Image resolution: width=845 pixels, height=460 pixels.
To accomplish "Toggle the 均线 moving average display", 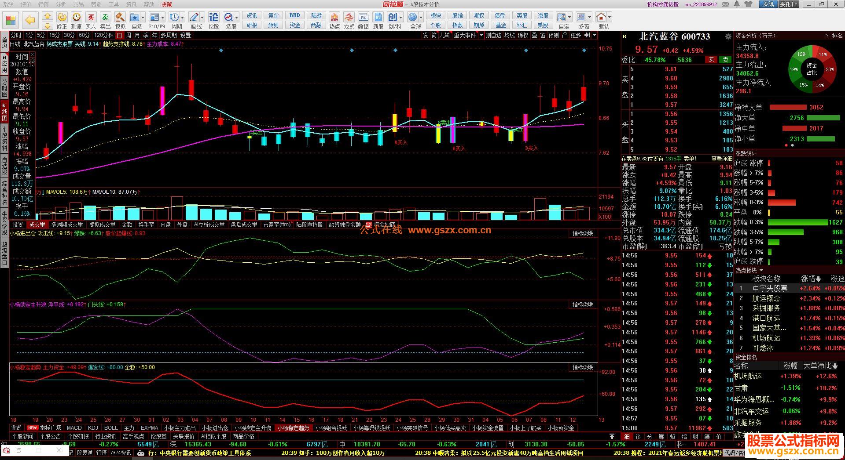I will coord(509,35).
